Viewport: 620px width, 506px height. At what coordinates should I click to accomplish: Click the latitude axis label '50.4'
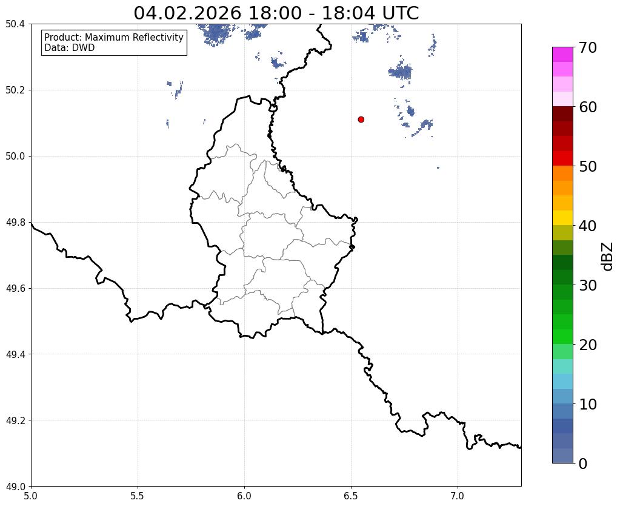pos(15,24)
